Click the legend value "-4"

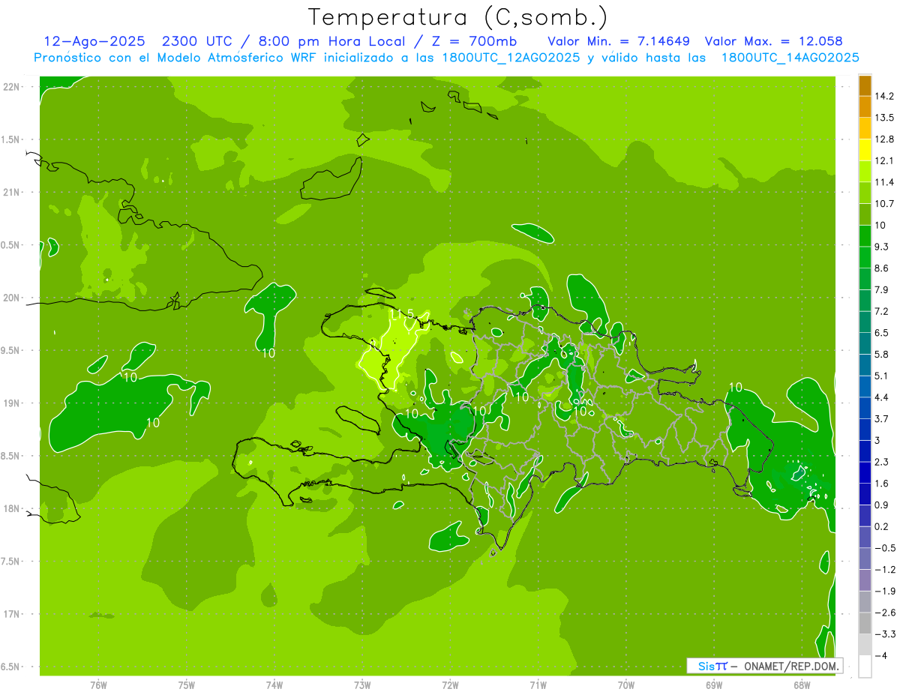pos(881,656)
